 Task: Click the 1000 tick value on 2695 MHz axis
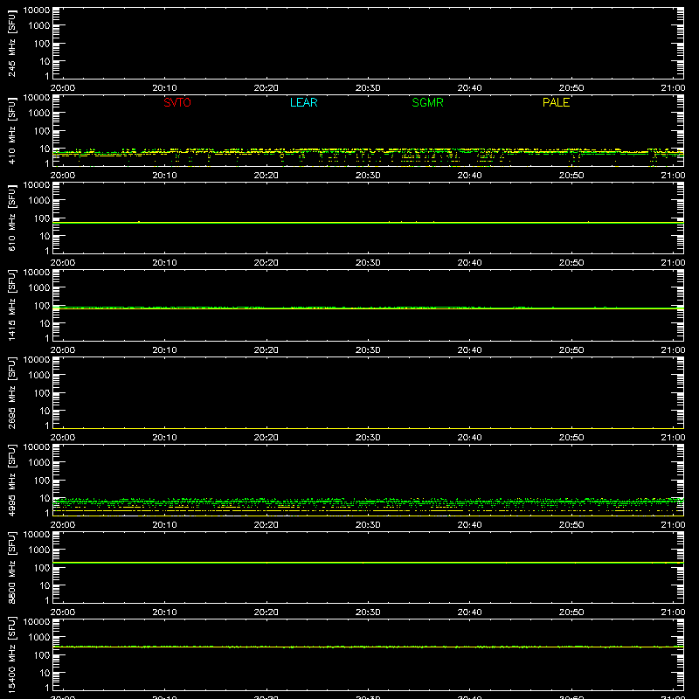click(x=39, y=376)
